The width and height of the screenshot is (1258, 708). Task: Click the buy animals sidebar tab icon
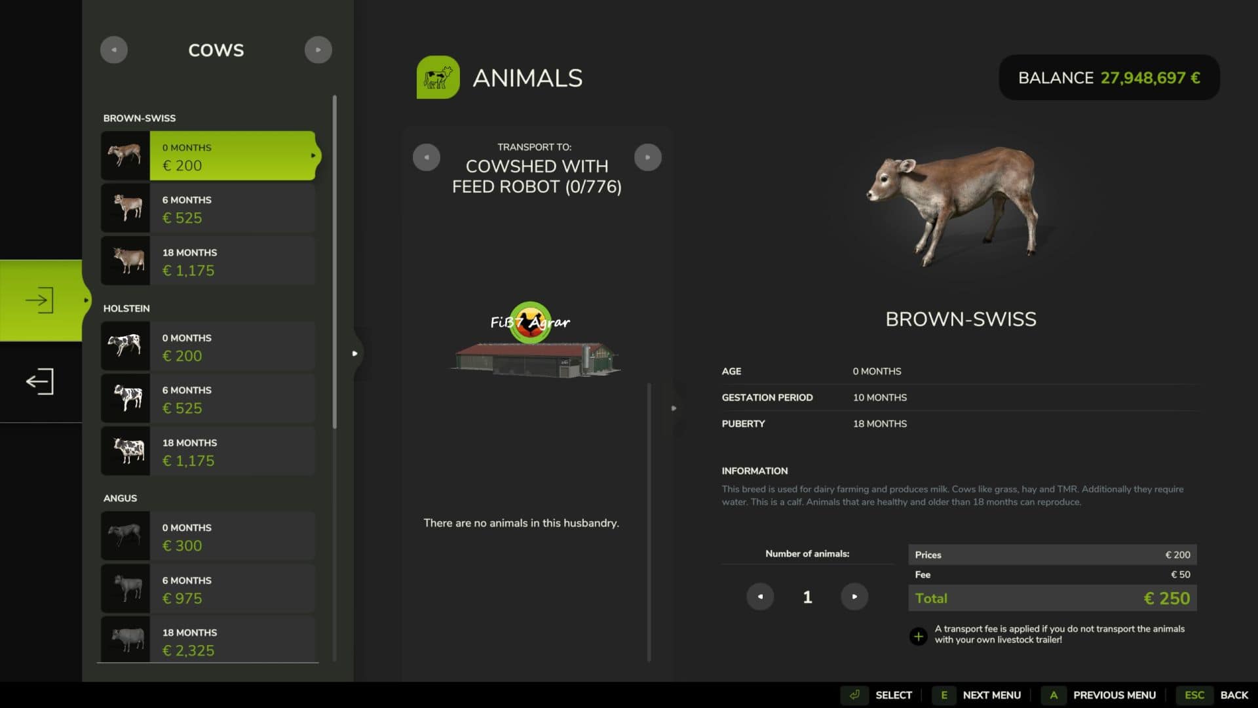click(x=40, y=300)
